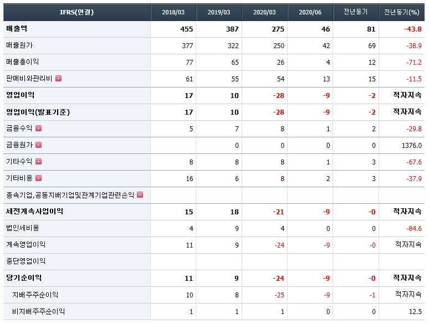This screenshot has width=429, height=324.
Task: Expand the 금융원가 plus icon
Action: pyautogui.click(x=39, y=145)
